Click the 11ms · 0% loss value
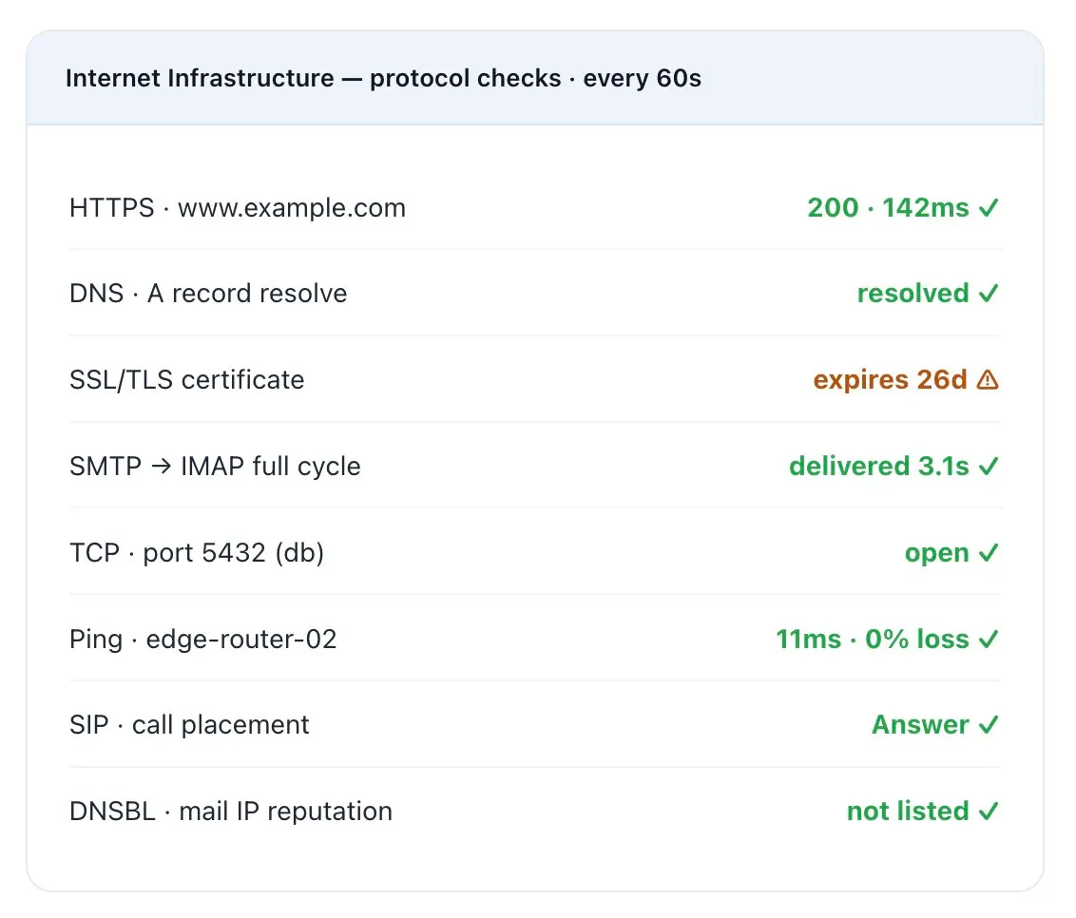This screenshot has height=918, width=1076. pos(873,640)
